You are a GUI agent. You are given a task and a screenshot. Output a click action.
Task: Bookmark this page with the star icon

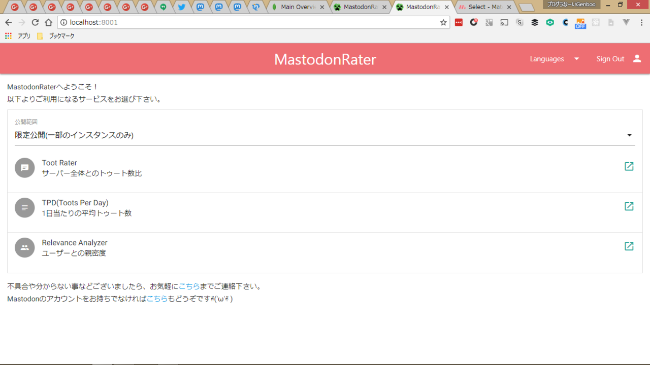(443, 22)
